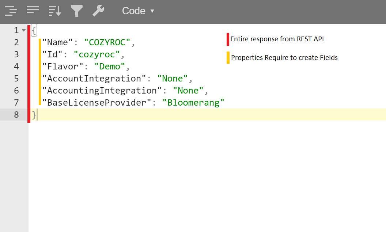Select line number 5 in the gutter
This screenshot has height=232, width=386.
pos(16,79)
